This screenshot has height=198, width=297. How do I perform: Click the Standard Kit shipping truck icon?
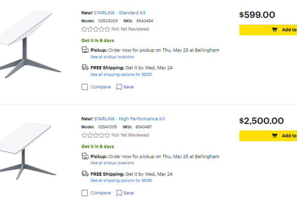(x=85, y=67)
